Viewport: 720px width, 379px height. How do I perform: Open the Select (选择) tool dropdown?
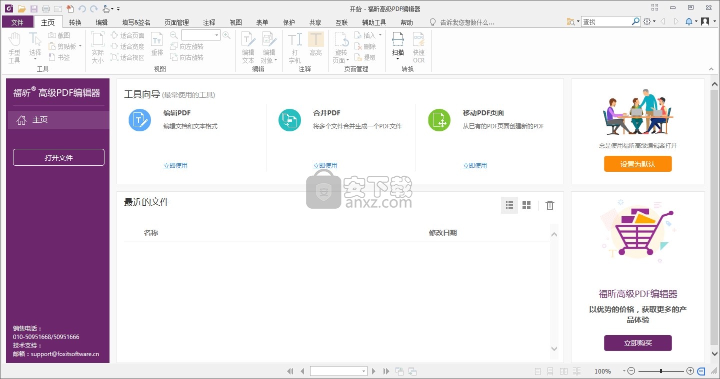pos(35,60)
